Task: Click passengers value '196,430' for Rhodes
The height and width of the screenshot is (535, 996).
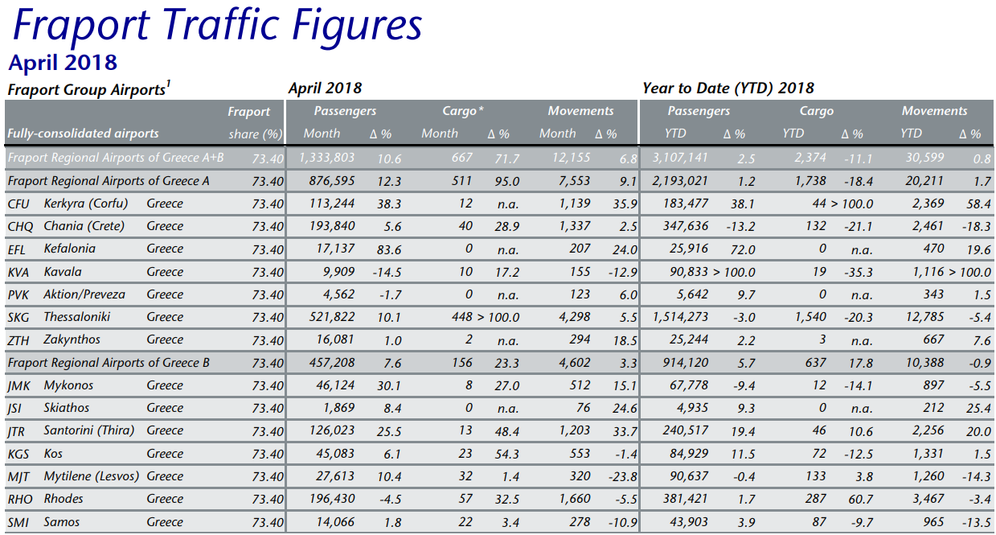Action: pos(332,499)
